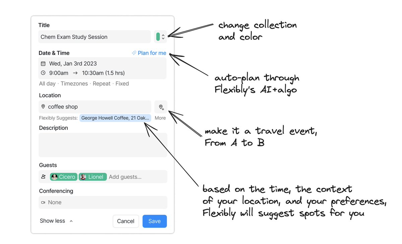Click the arrow between start and end time
The width and height of the screenshot is (402, 244).
75,73
